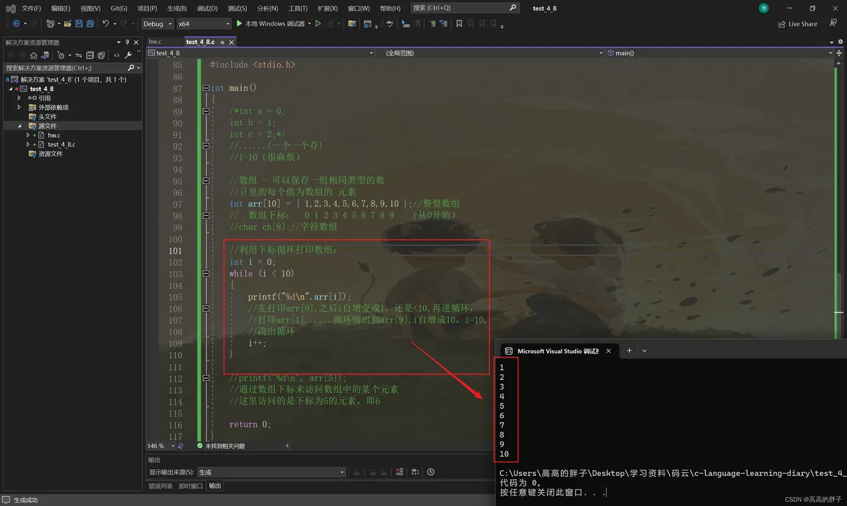Collapse the 源文件 folder
This screenshot has height=506, width=847.
[x=19, y=126]
